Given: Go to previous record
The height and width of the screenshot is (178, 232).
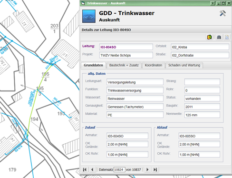Looking at the screenshot, I should tap(92, 169).
